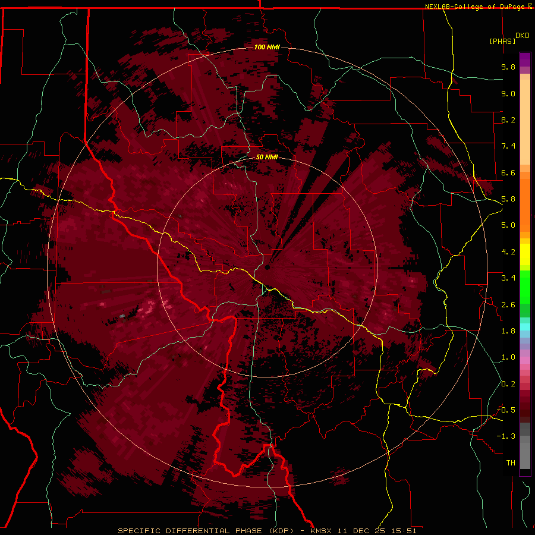Click the 5.0 legend value
The width and height of the screenshot is (535, 535).
pos(508,225)
